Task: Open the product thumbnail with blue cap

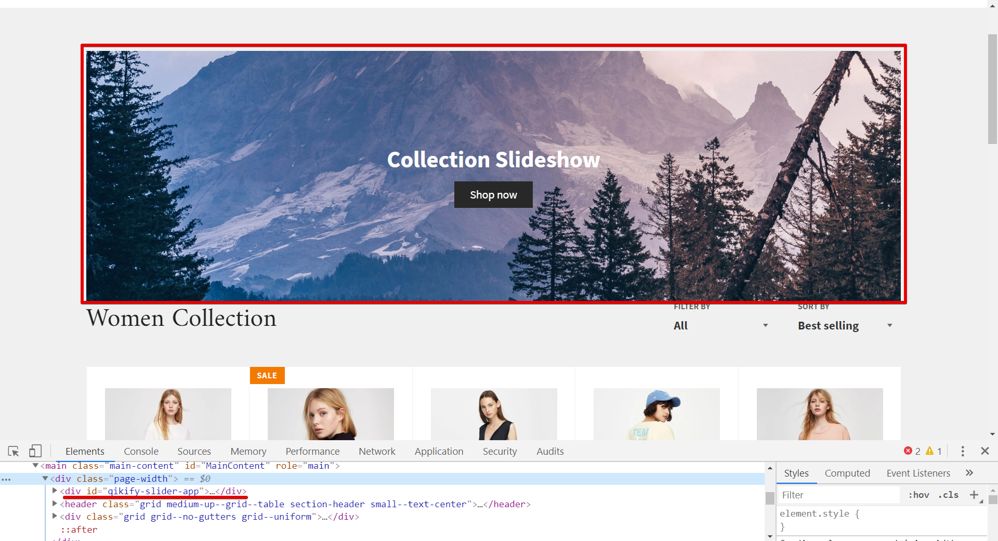Action: point(656,414)
